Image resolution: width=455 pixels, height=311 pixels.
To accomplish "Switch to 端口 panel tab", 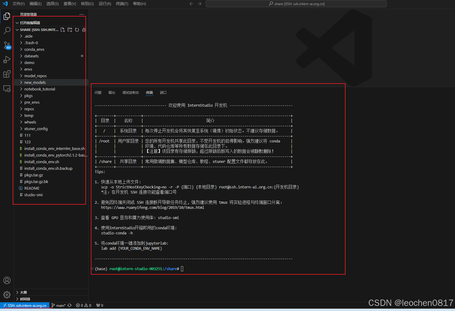I will tap(163, 93).
